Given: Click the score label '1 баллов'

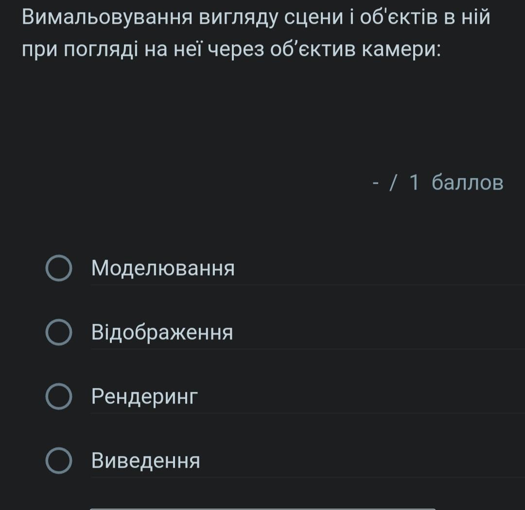Looking at the screenshot, I should (x=456, y=183).
